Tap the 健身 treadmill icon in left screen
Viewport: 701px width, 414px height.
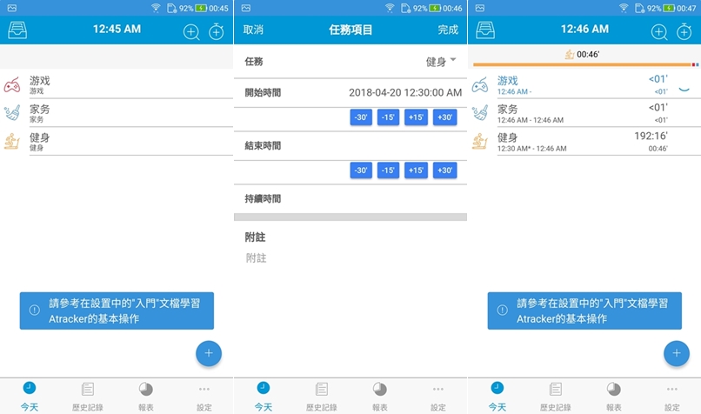pyautogui.click(x=12, y=141)
